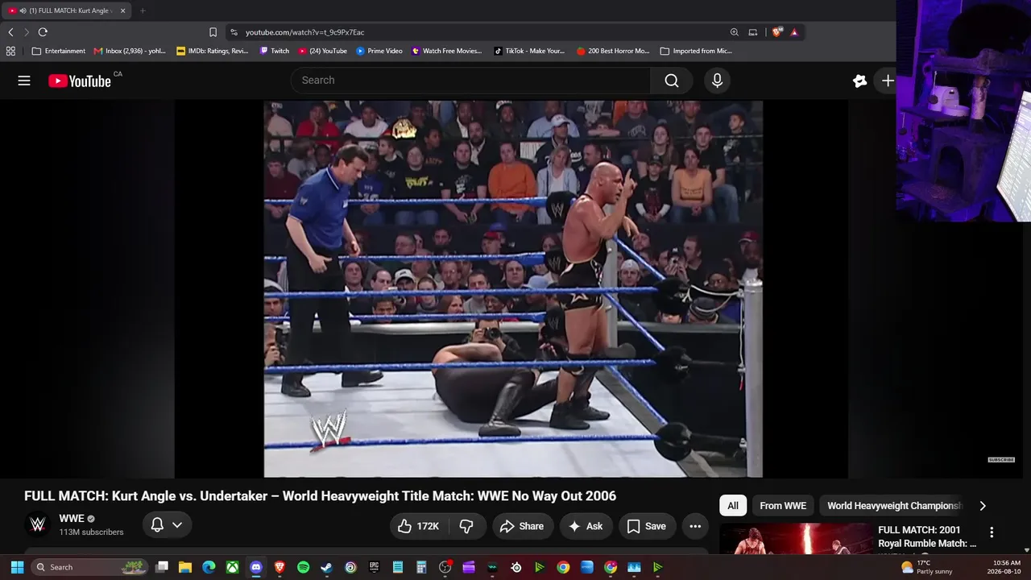Screen dimensions: 1031x580
Task: Like the video with 172K likes
Action: pos(419,526)
